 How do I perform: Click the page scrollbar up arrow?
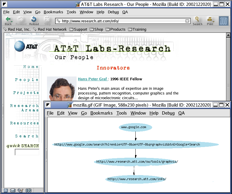pos(228,35)
